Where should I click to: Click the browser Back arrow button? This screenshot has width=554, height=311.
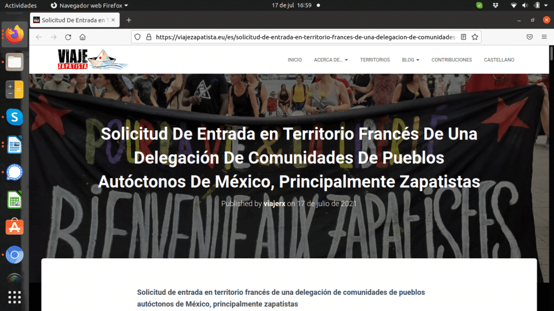click(x=39, y=37)
